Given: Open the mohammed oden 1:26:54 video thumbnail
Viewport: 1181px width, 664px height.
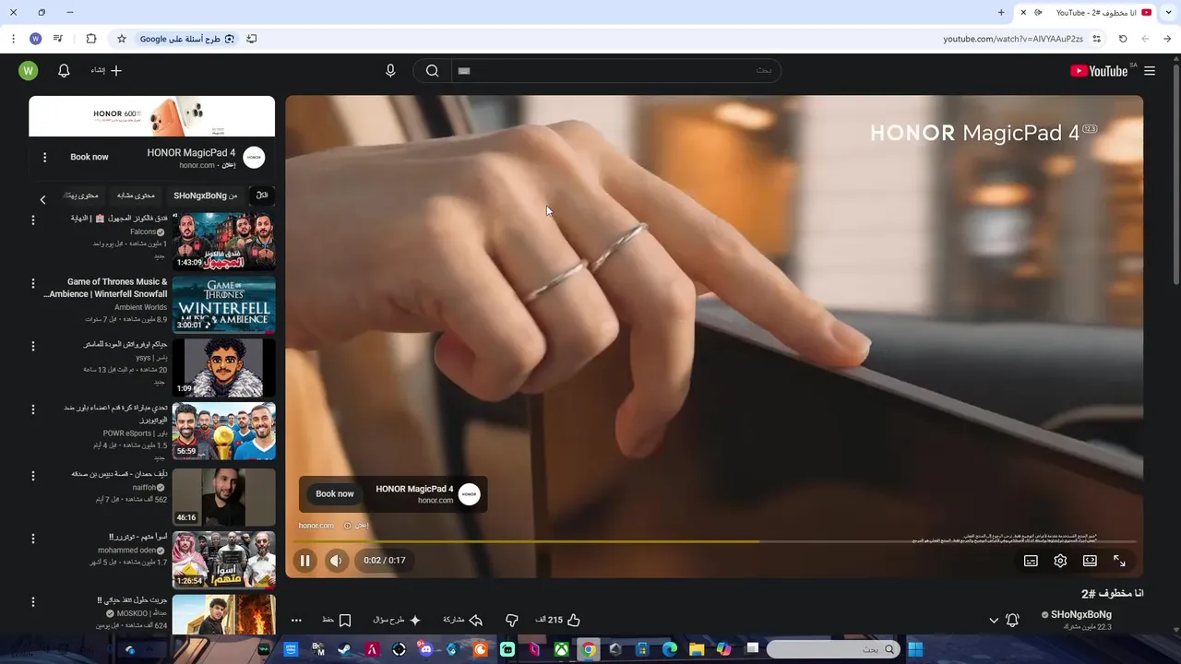Looking at the screenshot, I should click(x=223, y=560).
